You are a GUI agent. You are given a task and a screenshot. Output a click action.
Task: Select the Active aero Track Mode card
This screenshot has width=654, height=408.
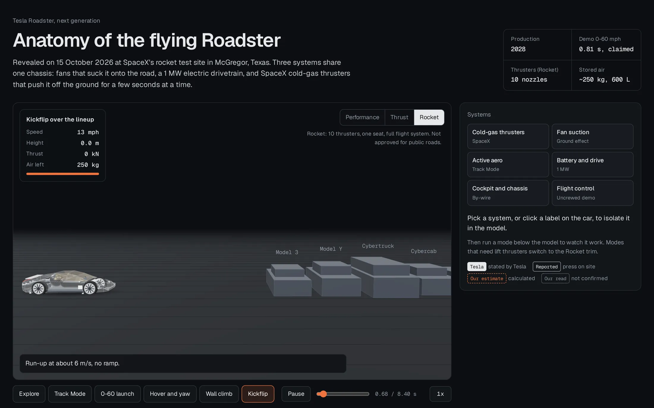click(x=508, y=165)
